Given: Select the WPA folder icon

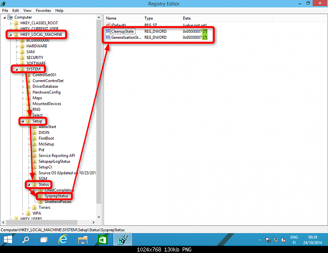Looking at the screenshot, I should coord(28,213).
